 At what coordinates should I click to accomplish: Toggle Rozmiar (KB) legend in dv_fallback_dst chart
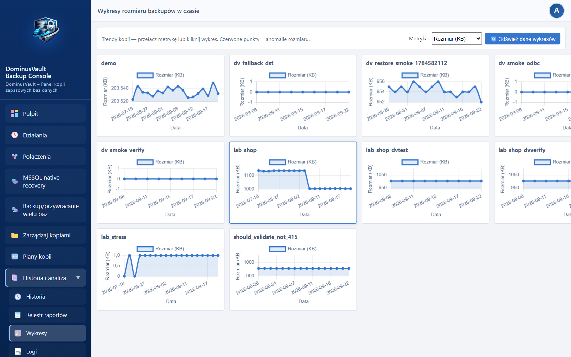click(x=293, y=75)
